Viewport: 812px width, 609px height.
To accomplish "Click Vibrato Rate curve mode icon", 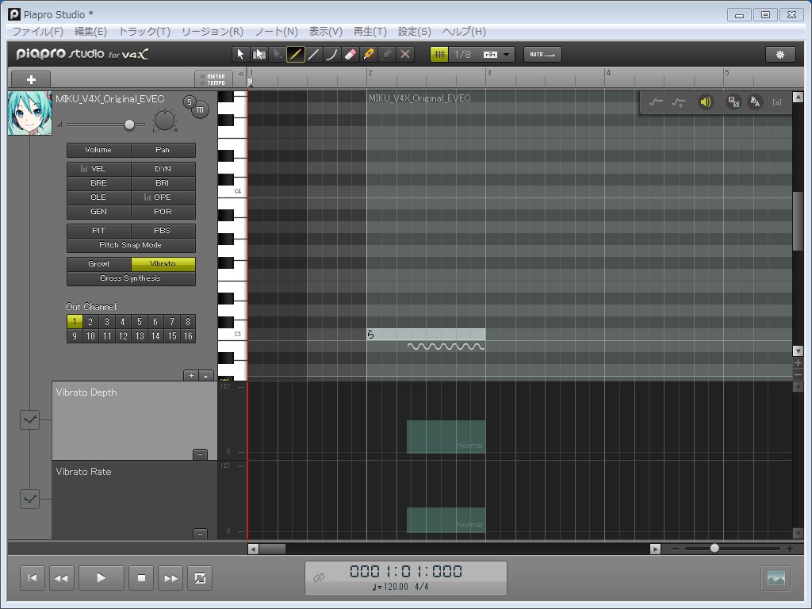I will 29,499.
